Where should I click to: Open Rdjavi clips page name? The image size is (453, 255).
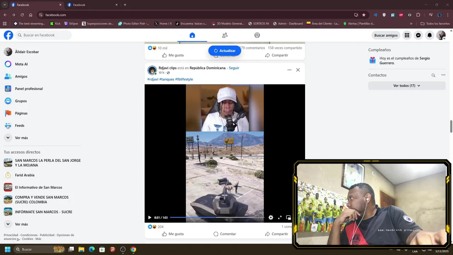[x=167, y=68]
